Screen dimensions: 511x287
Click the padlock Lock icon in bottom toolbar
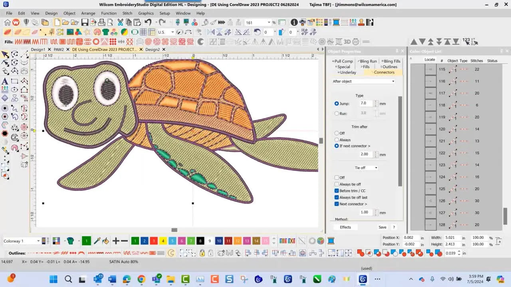(202, 253)
